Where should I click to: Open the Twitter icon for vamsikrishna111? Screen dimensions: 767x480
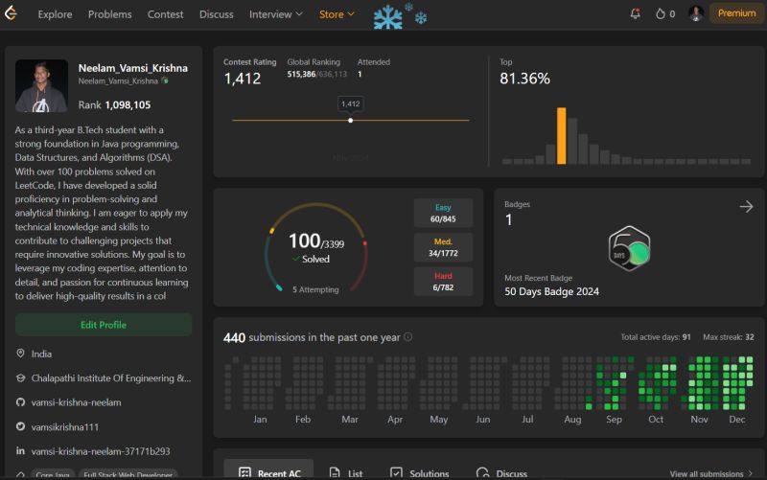20,426
